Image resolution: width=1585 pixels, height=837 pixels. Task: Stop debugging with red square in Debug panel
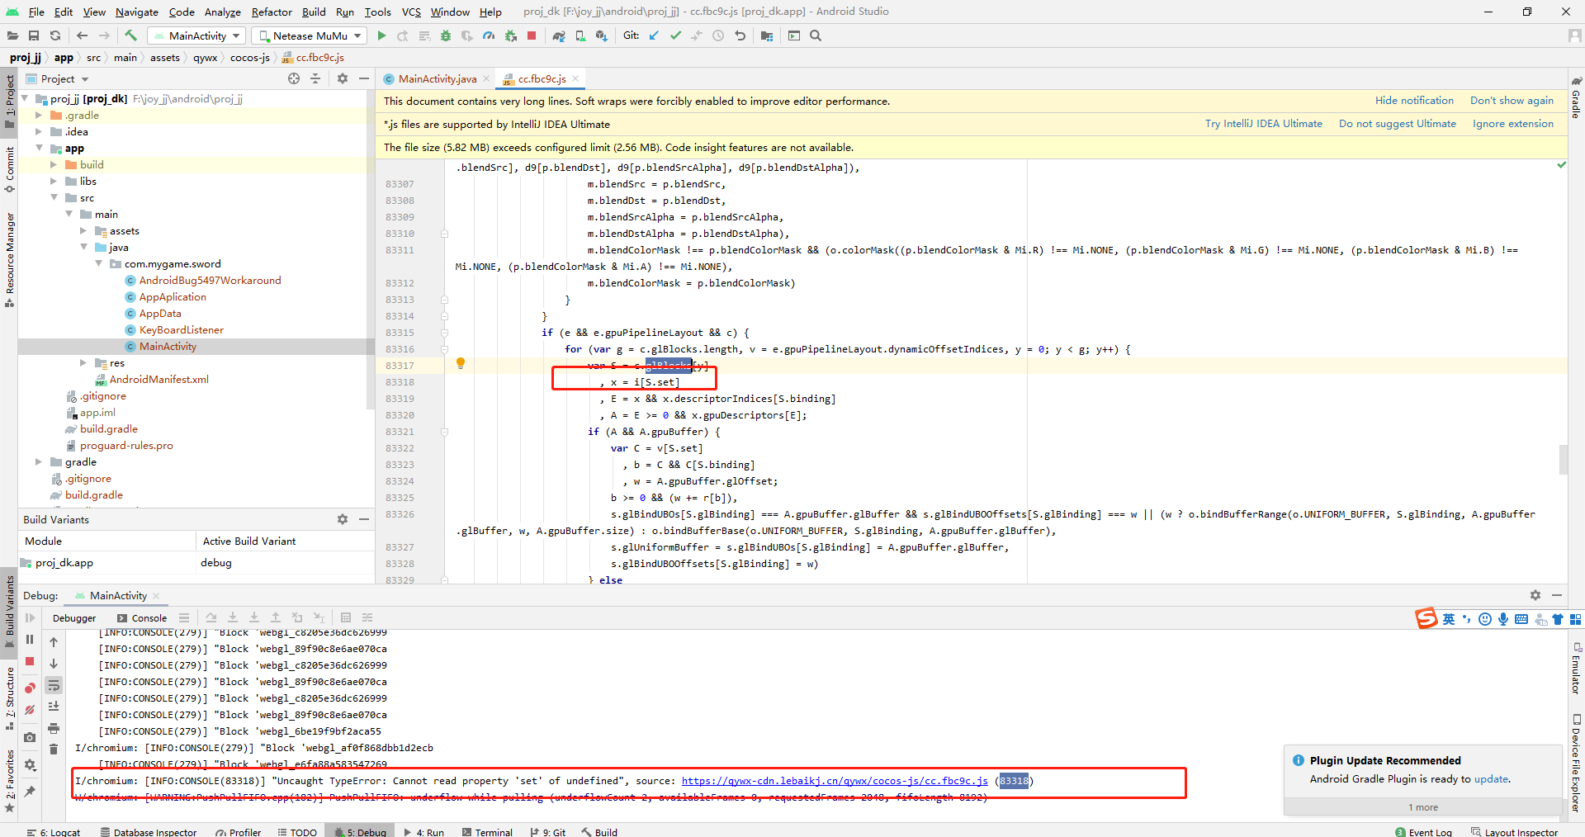point(30,661)
